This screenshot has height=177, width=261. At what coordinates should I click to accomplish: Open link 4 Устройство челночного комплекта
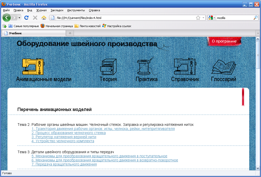click(63, 141)
